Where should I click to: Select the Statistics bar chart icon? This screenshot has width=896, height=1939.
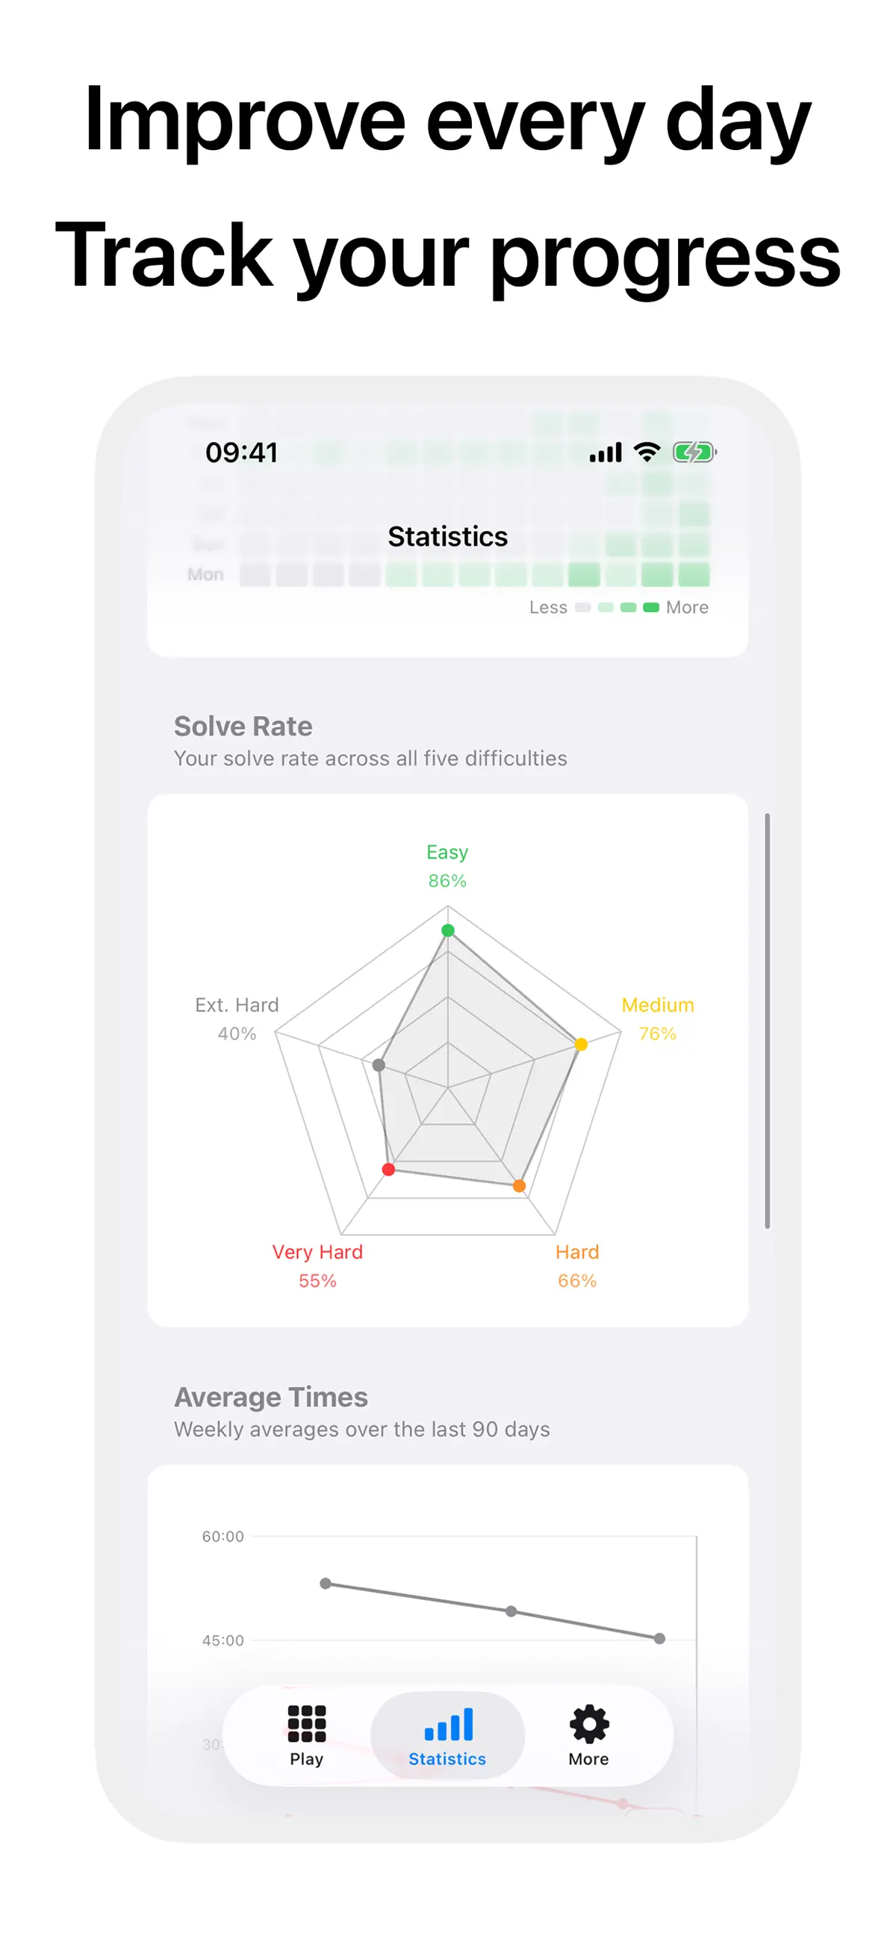[448, 1724]
